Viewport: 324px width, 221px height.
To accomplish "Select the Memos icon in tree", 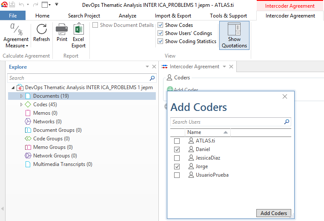I will click(28, 113).
